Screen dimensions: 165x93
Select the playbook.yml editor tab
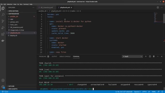[x=65, y=7]
